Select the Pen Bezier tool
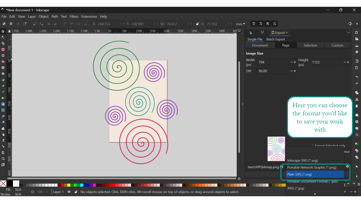The height and width of the screenshot is (203, 361). pyautogui.click(x=3, y=80)
